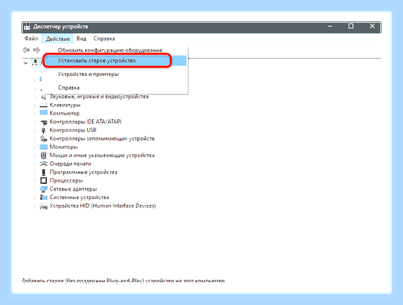Viewport: 403px width, 305px height.
Task: Select Контроллеры USB row
Action: [x=73, y=130]
